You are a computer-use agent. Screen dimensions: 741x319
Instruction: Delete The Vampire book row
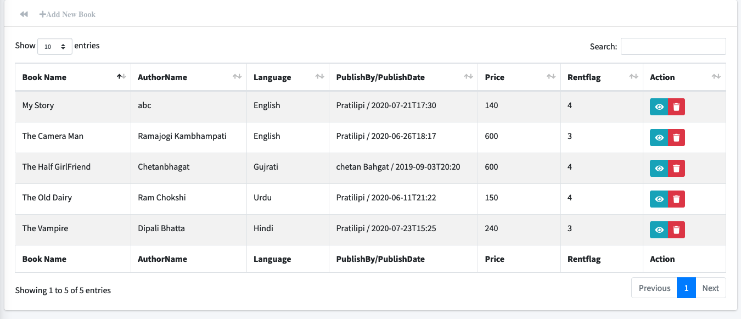[x=676, y=230]
